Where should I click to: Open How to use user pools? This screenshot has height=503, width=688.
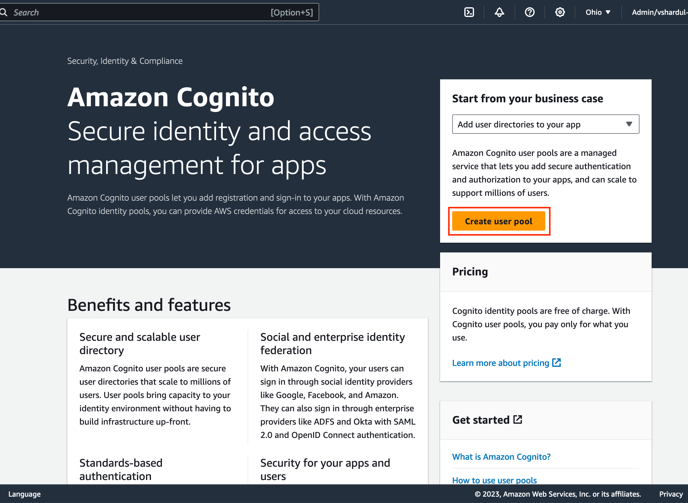tap(494, 480)
